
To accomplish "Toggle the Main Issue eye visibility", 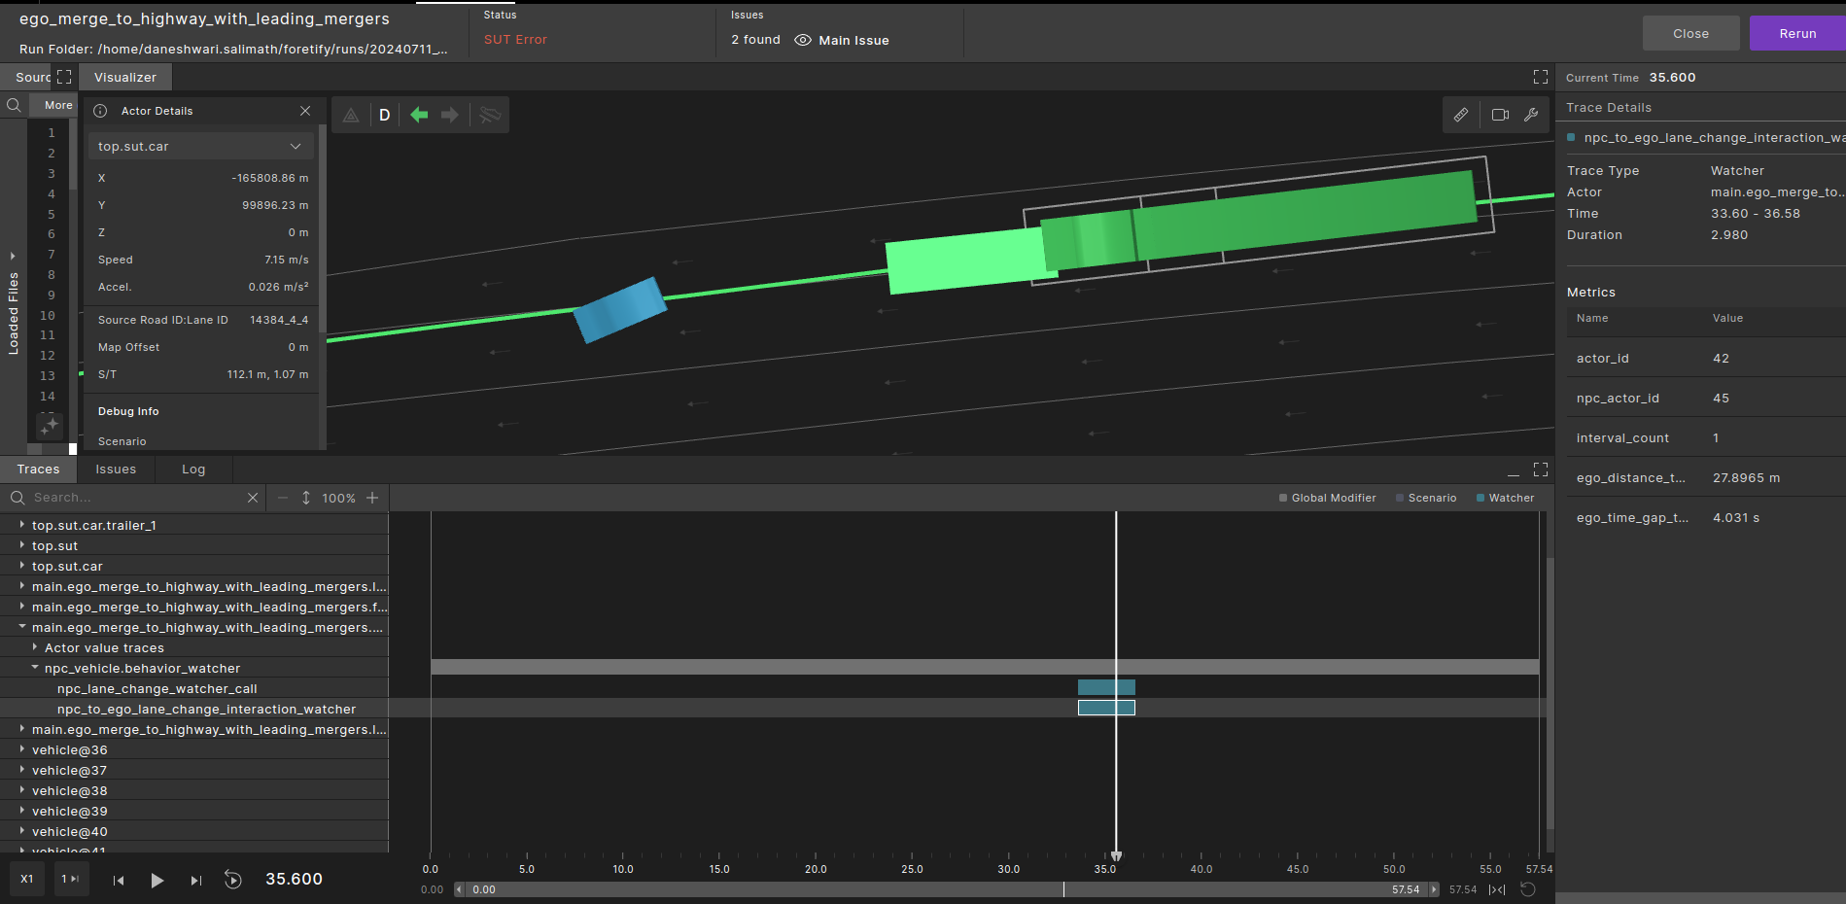I will [803, 40].
